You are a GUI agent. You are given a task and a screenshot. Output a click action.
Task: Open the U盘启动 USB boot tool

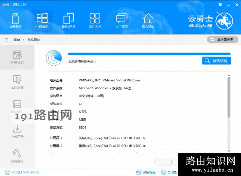point(16,21)
